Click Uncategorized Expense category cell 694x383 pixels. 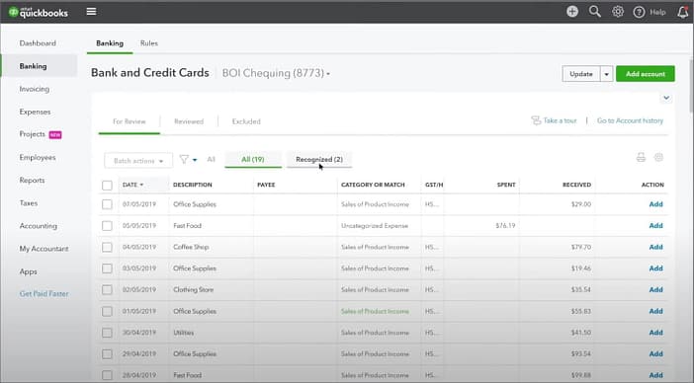pyautogui.click(x=375, y=226)
